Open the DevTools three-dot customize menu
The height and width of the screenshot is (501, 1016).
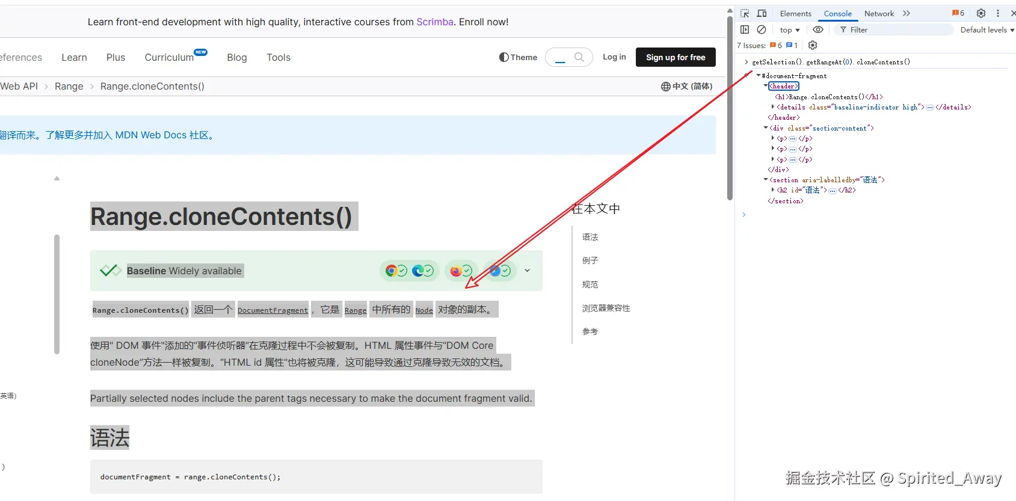pos(998,13)
